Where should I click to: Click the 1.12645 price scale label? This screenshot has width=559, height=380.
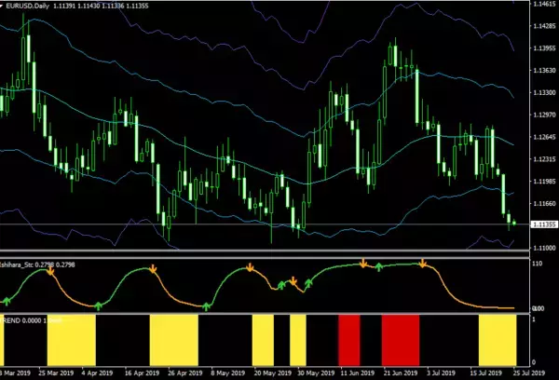point(544,137)
